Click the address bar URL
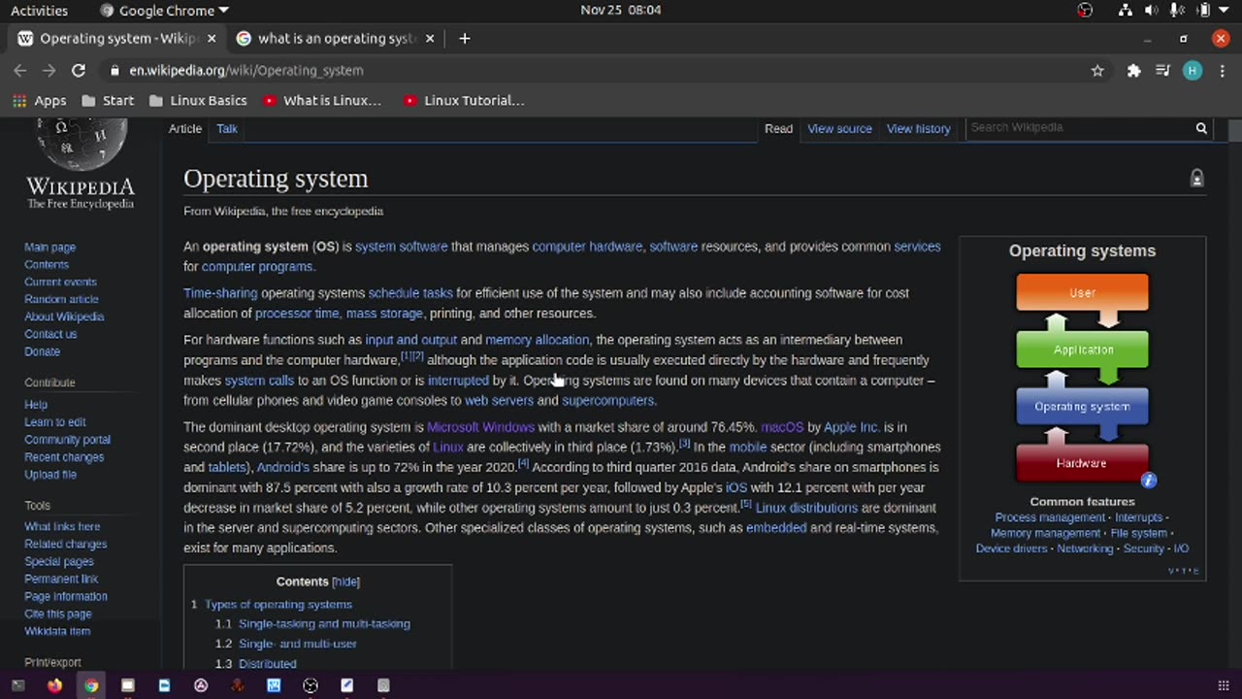Image resolution: width=1242 pixels, height=699 pixels. 246,70
